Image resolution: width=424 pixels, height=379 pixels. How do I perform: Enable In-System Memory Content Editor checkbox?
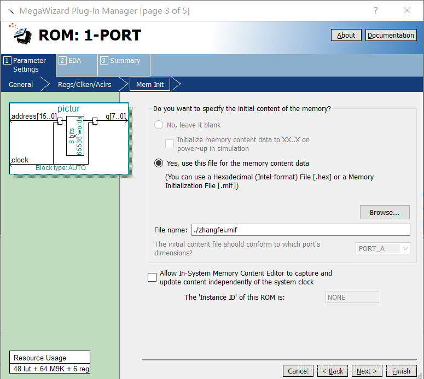click(152, 277)
